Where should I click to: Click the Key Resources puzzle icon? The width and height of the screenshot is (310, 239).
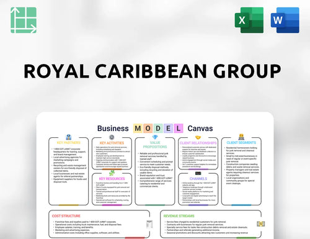coord(112,173)
